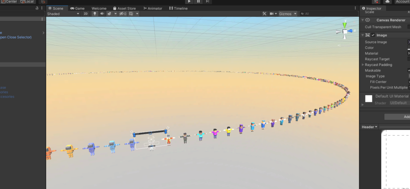410x189 pixels.
Task: Toggle scene lighting with the lightbulb icon
Action: point(94,14)
